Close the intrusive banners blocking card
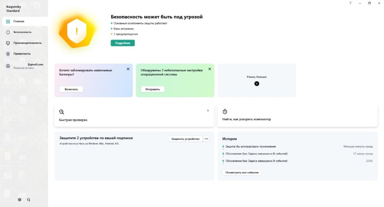Viewport: 384px width, 207px height. 128,69
